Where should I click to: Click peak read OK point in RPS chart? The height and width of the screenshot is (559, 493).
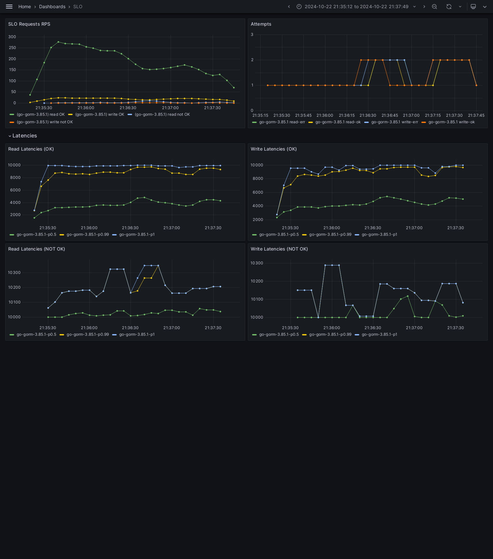(58, 42)
